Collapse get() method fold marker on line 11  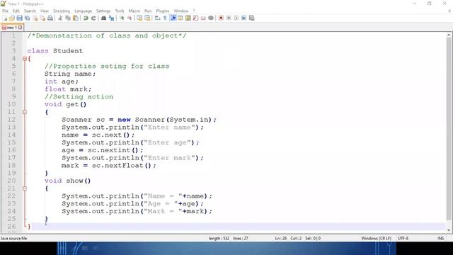tap(25, 112)
